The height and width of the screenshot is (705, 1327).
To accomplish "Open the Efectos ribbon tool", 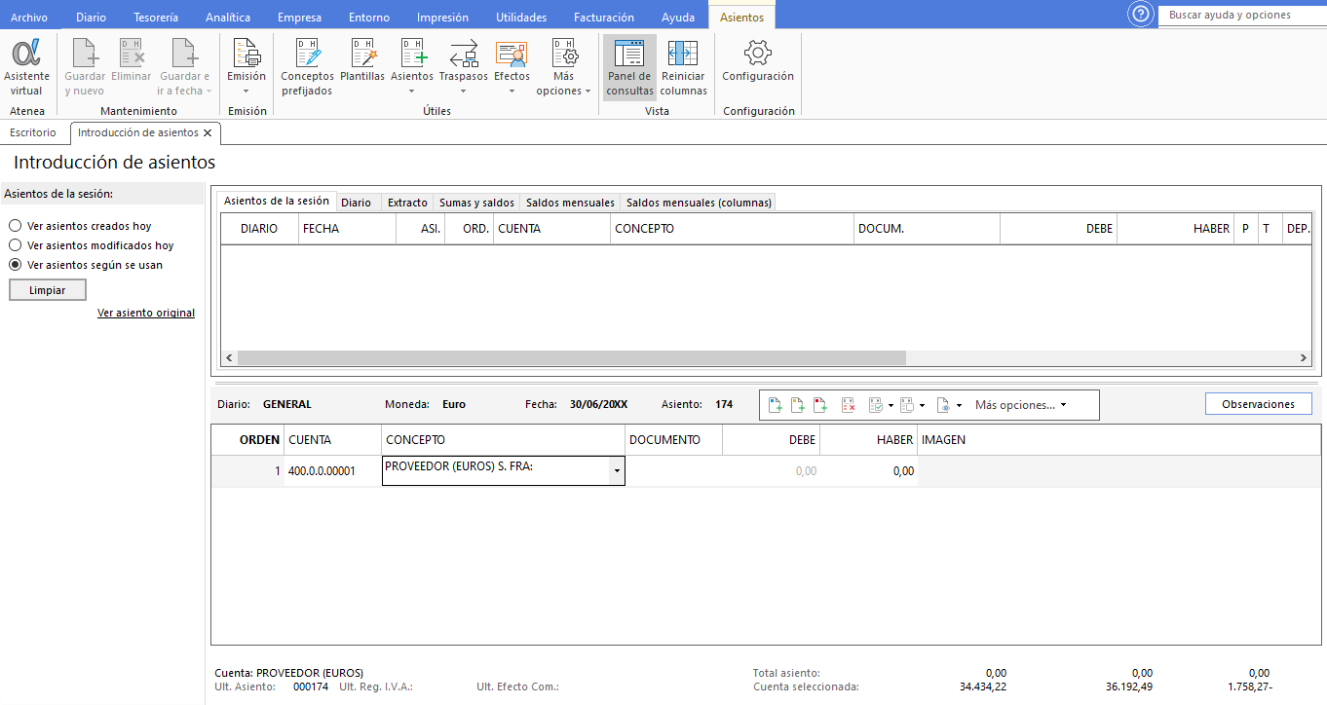I will pos(512,66).
